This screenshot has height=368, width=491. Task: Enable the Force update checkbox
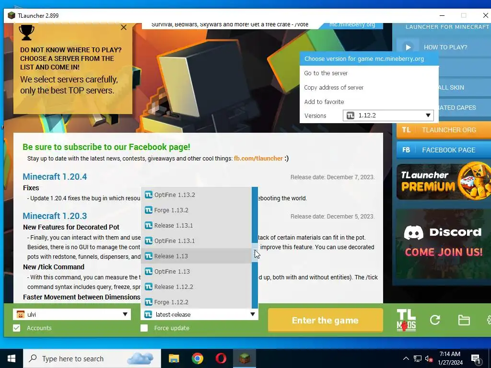click(144, 328)
